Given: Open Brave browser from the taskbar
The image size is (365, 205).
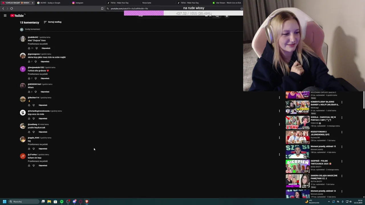Looking at the screenshot, I should (x=87, y=202).
